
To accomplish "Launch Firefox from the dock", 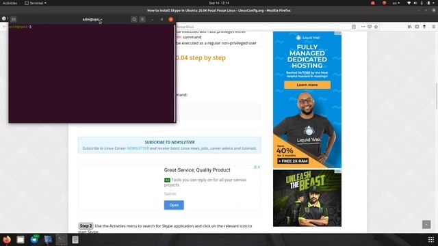I will pyautogui.click(x=7, y=240).
